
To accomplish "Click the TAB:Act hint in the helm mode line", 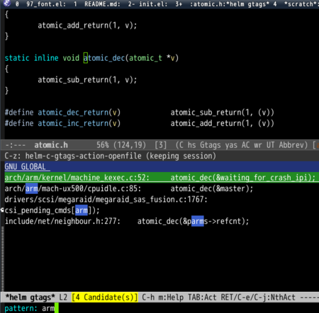I will point(202,297).
